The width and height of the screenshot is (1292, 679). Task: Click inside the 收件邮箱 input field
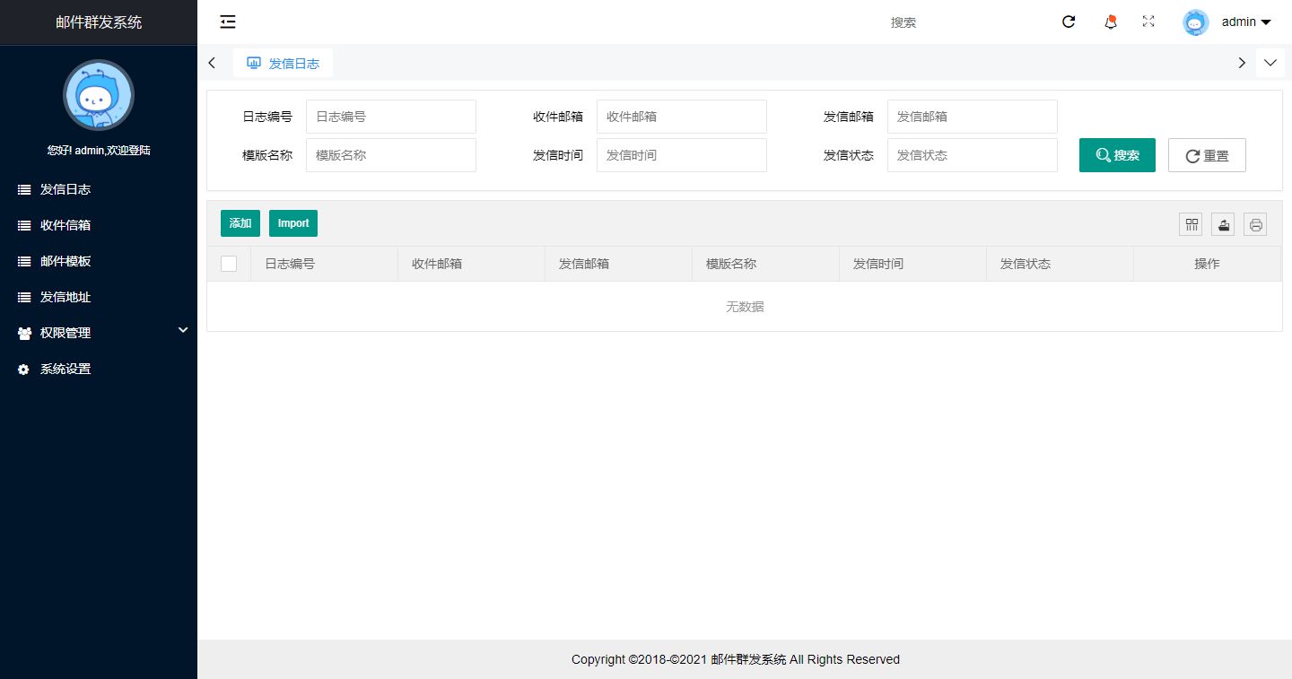click(681, 117)
